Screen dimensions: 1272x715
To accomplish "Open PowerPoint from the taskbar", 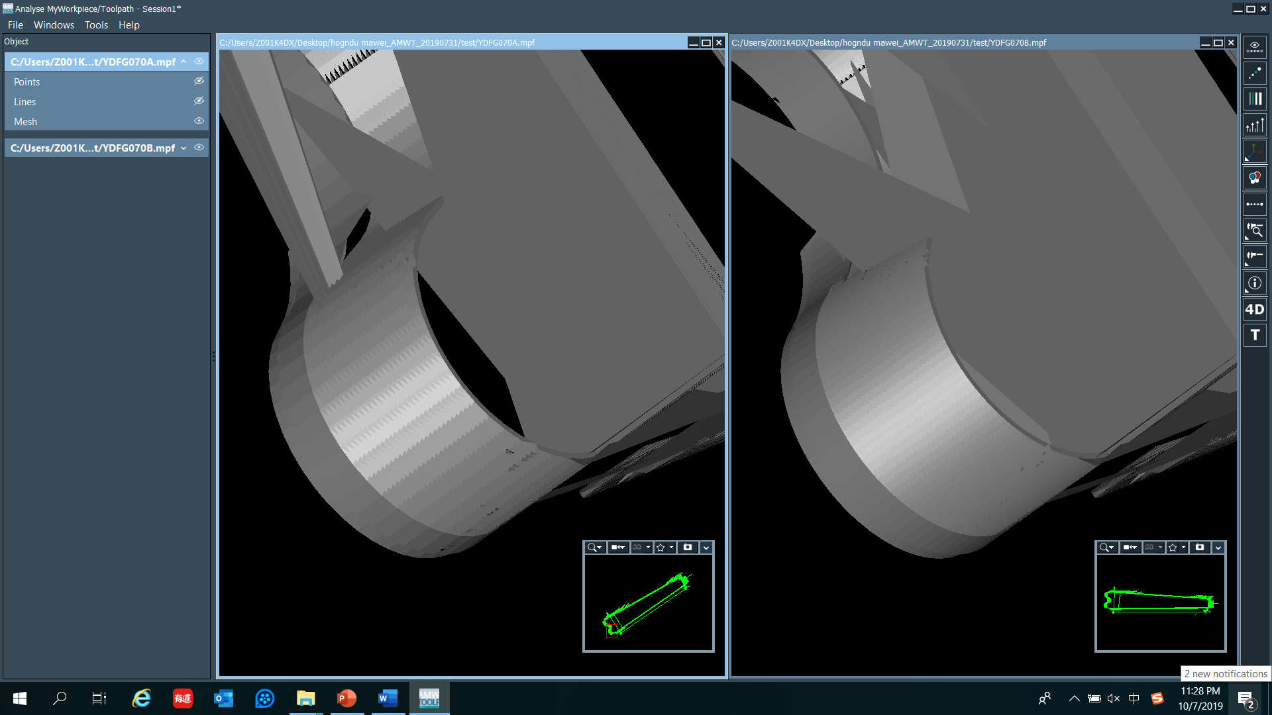I will (x=346, y=698).
